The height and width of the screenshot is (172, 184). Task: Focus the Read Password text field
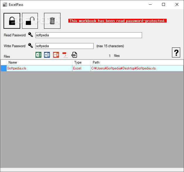point(89,35)
